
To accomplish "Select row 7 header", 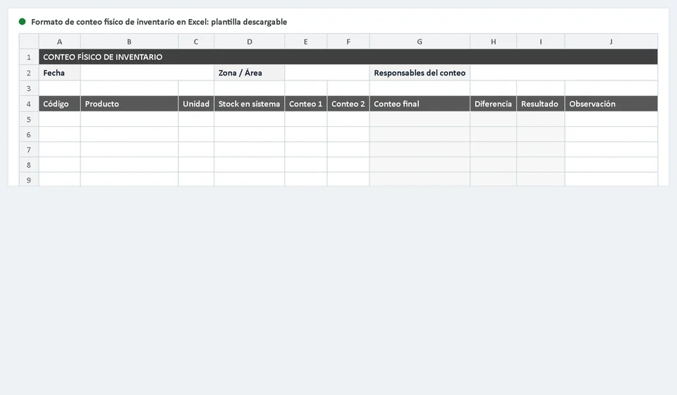I will (x=29, y=150).
